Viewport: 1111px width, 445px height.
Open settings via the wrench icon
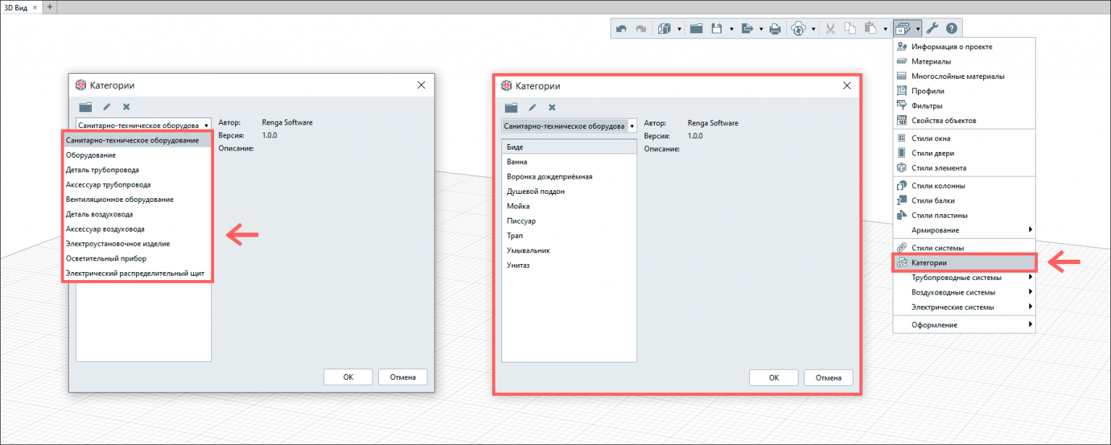point(932,29)
